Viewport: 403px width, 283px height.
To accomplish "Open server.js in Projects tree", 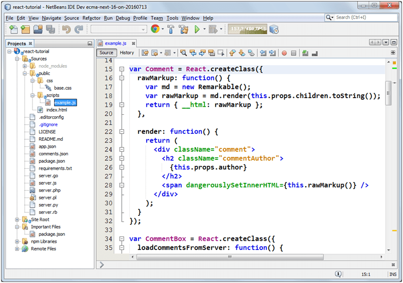I will (48, 183).
